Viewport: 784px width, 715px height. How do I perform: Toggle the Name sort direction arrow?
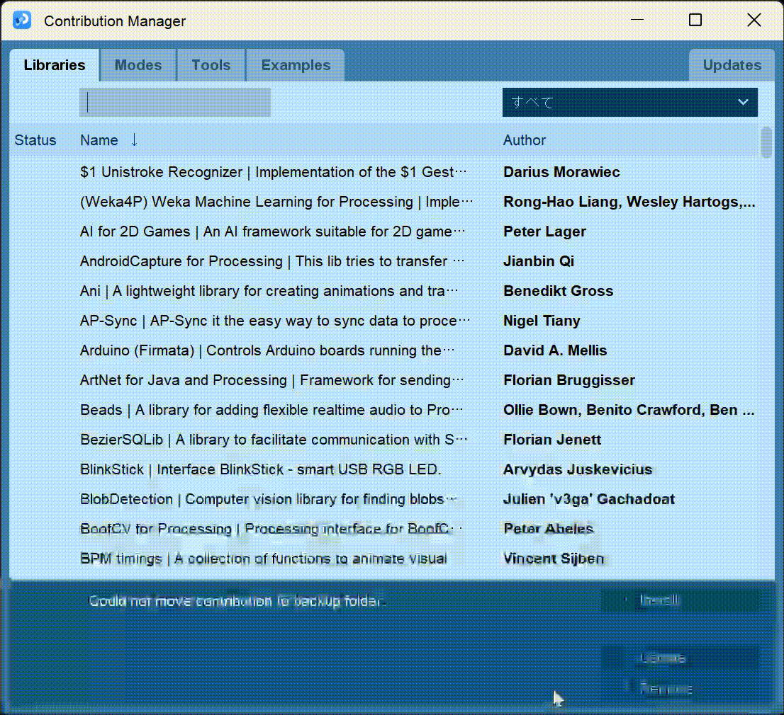pos(134,139)
